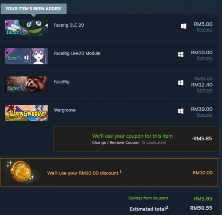Remove FaceRig Live2D Module from cart
This screenshot has width=222, height=215.
coord(204,58)
